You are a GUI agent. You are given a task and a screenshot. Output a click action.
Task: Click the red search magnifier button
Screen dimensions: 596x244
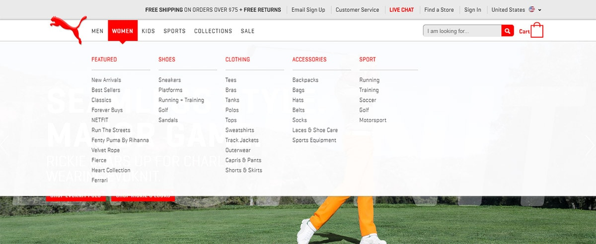click(x=507, y=31)
